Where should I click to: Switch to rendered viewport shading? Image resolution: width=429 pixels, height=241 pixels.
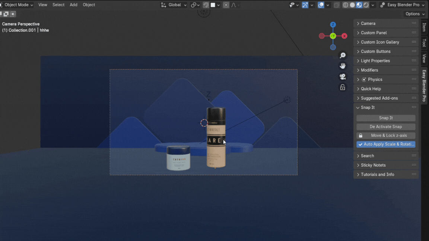point(366,5)
